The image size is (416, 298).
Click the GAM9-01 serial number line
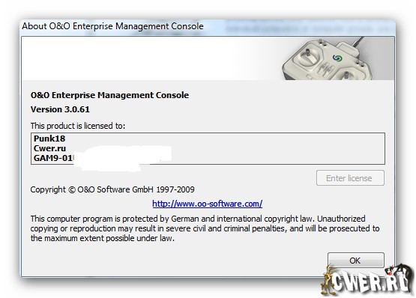pyautogui.click(x=53, y=158)
